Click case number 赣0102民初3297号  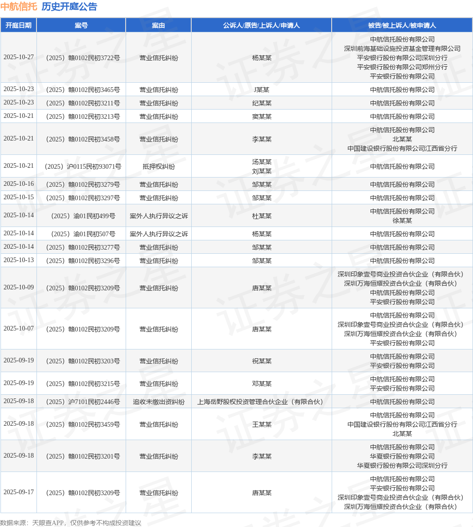click(83, 198)
